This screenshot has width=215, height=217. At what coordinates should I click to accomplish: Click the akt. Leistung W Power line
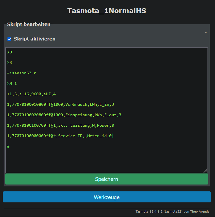(61, 125)
